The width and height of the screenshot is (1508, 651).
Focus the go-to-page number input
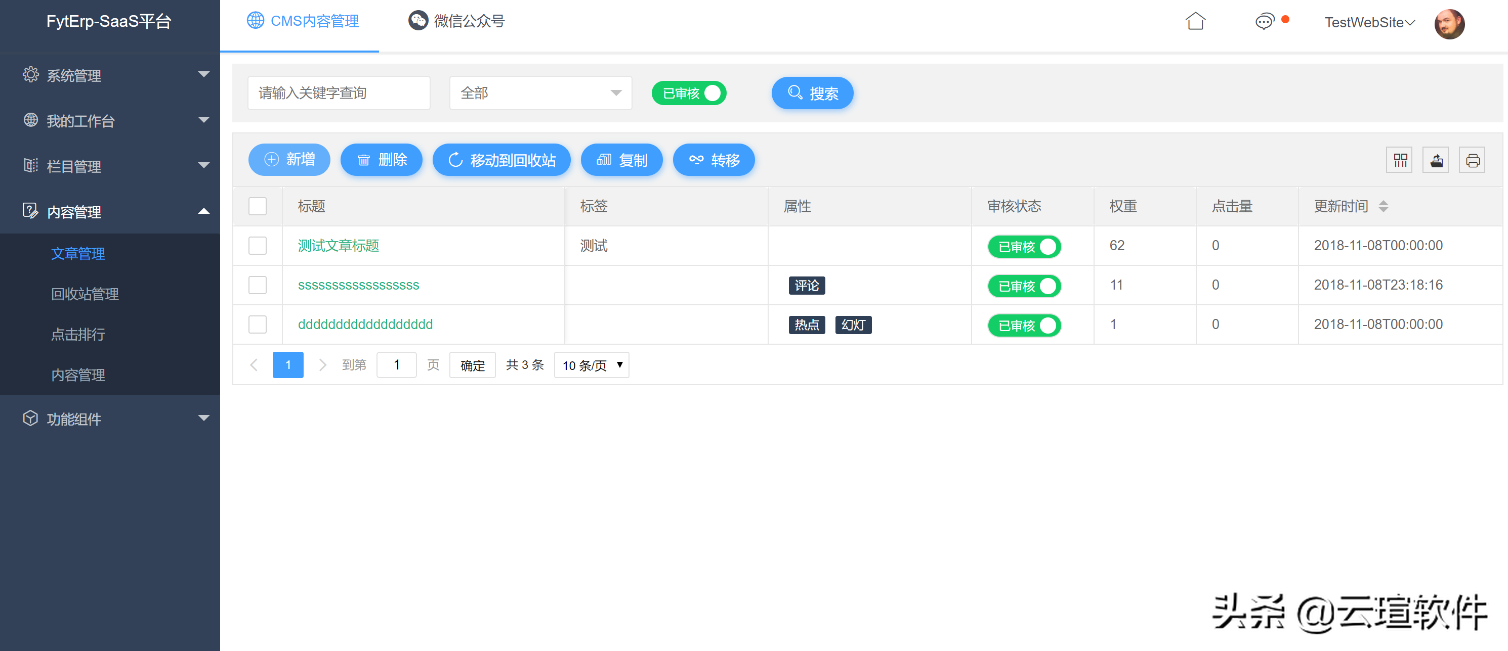click(x=396, y=365)
